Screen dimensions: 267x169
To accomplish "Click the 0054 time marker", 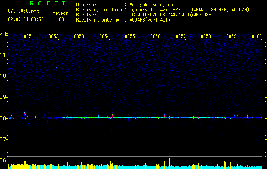I will [104, 36].
